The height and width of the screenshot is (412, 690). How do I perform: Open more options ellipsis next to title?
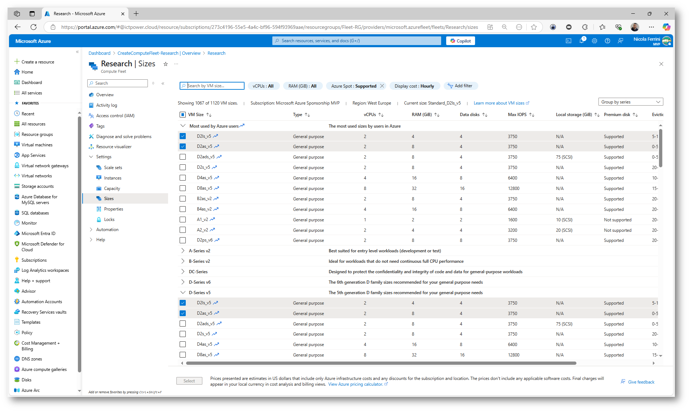click(176, 64)
